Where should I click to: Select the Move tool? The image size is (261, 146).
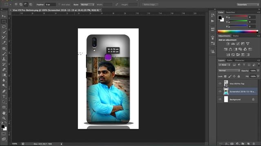[4, 16]
